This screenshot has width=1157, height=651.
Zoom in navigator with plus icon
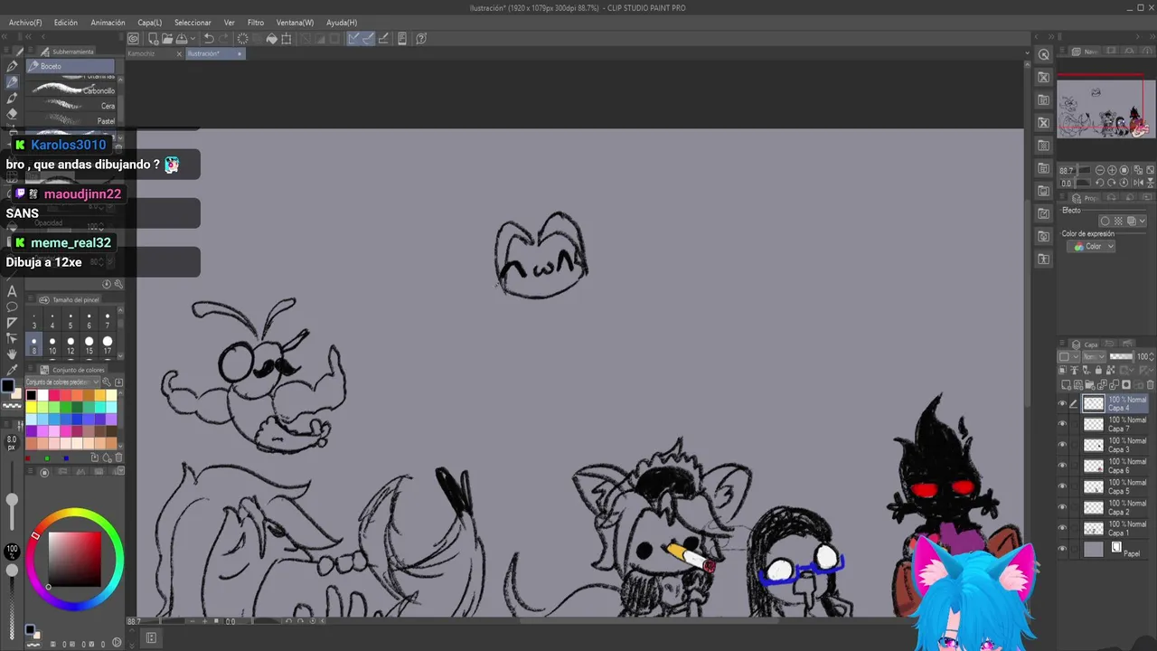tap(1112, 170)
